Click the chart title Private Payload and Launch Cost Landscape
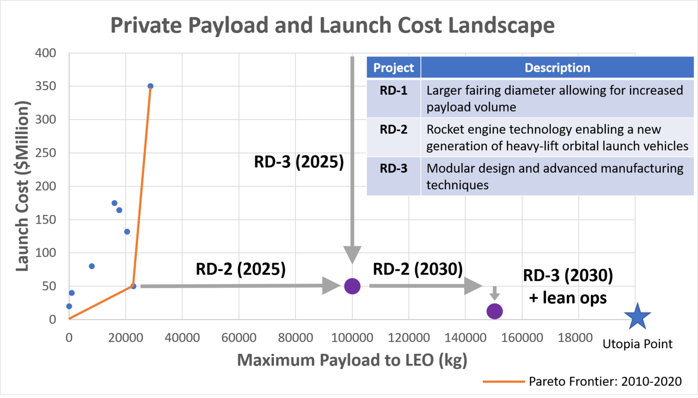The height and width of the screenshot is (398, 698). (332, 25)
